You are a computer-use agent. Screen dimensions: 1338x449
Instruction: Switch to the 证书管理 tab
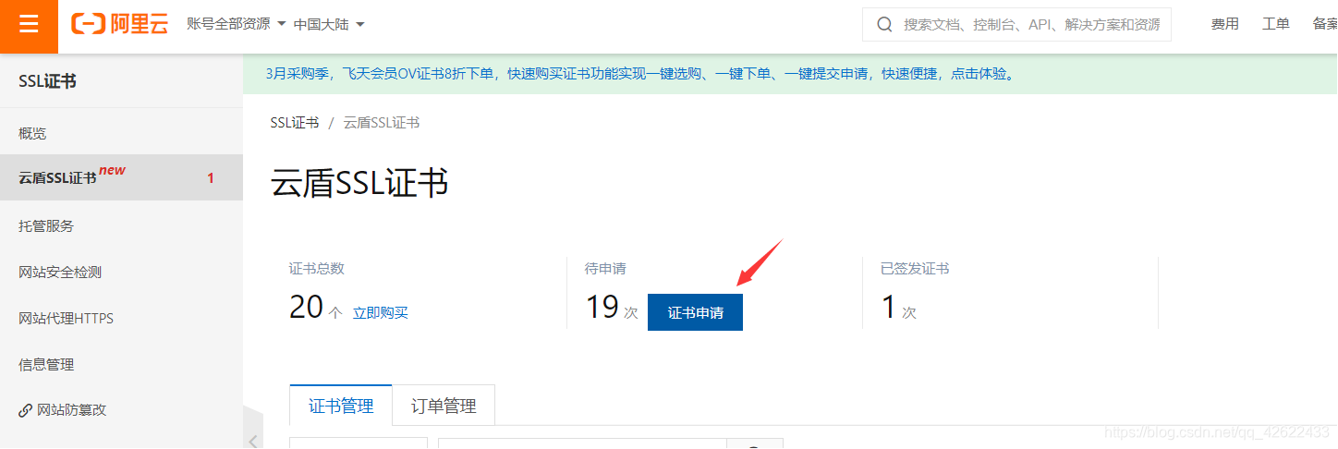click(341, 406)
